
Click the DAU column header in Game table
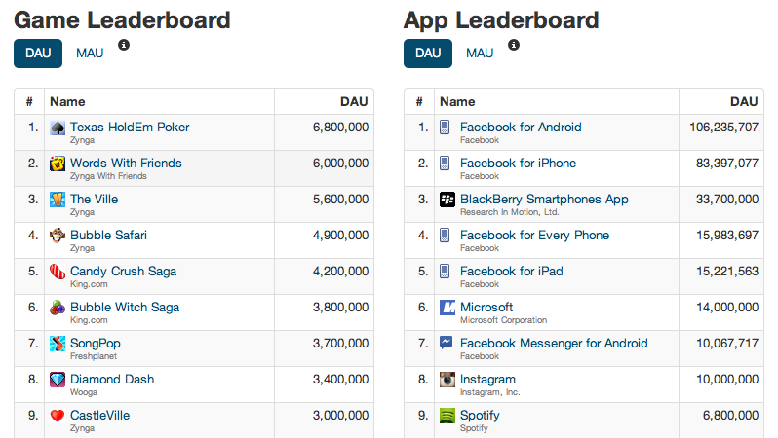click(x=353, y=101)
